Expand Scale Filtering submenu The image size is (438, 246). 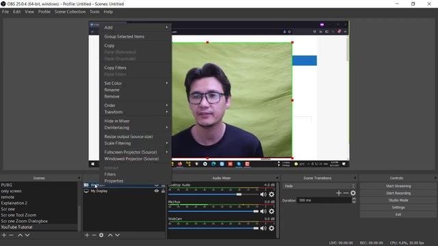pos(136,143)
